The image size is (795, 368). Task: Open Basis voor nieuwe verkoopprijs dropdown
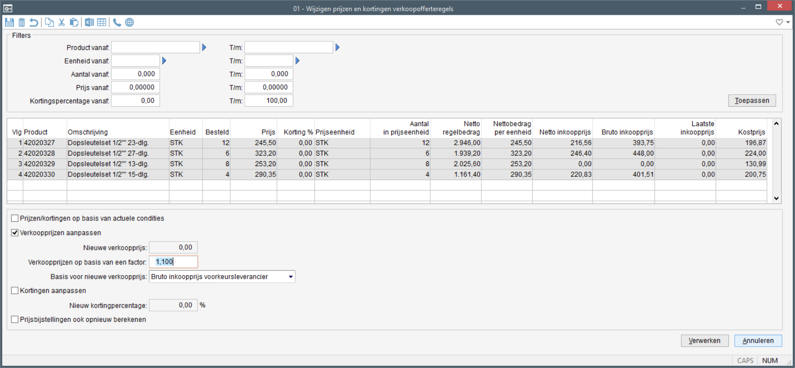click(x=291, y=276)
